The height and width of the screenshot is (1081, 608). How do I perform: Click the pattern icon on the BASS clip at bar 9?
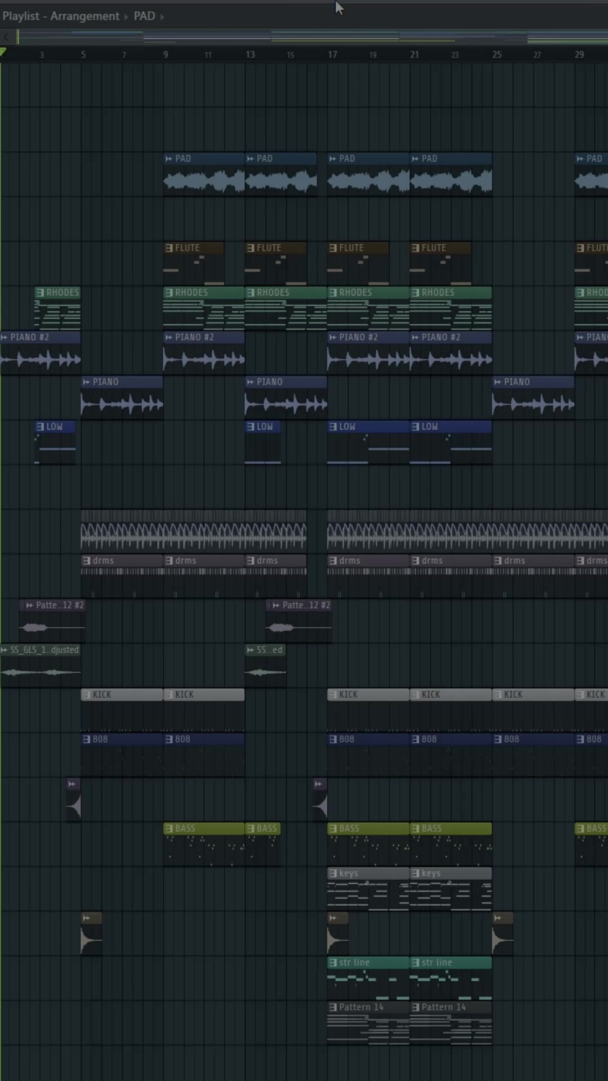click(168, 829)
